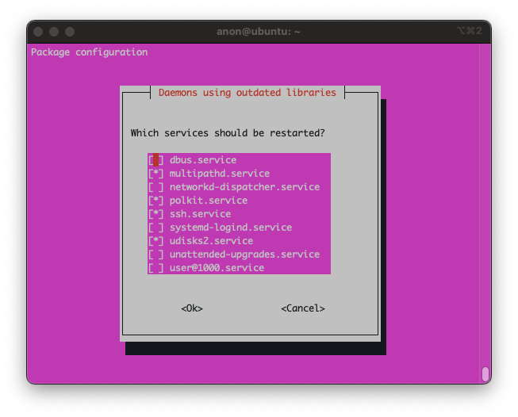The height and width of the screenshot is (417, 518).
Task: Click the 'Daemons using outdated libraries' heading
Action: coord(247,93)
